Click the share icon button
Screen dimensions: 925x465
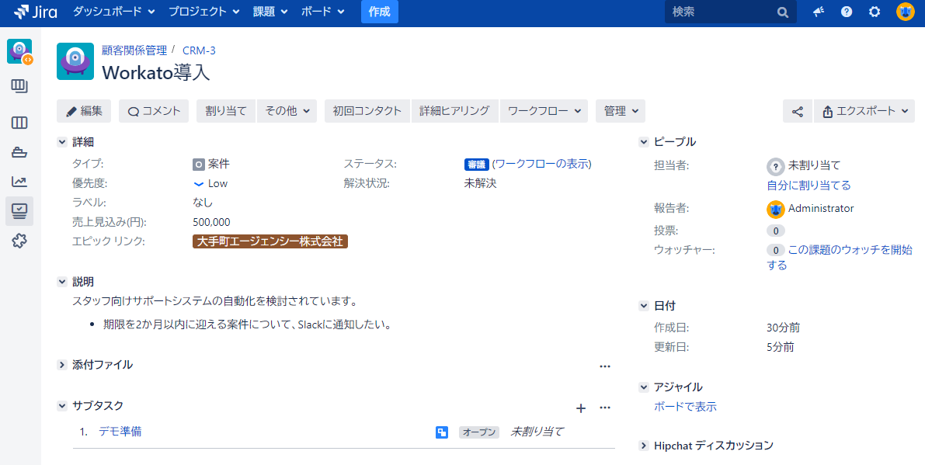click(x=798, y=111)
